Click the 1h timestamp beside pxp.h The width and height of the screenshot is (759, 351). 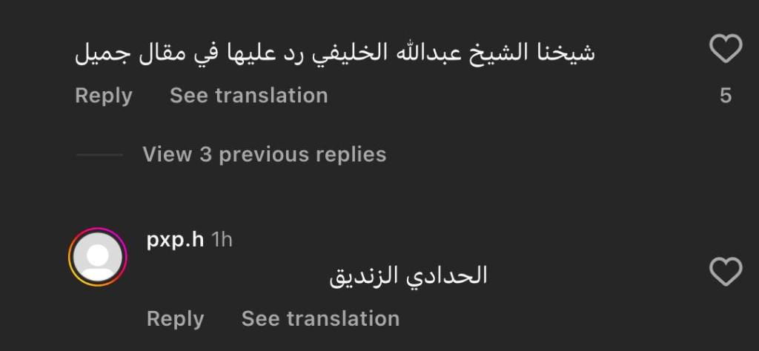(222, 239)
